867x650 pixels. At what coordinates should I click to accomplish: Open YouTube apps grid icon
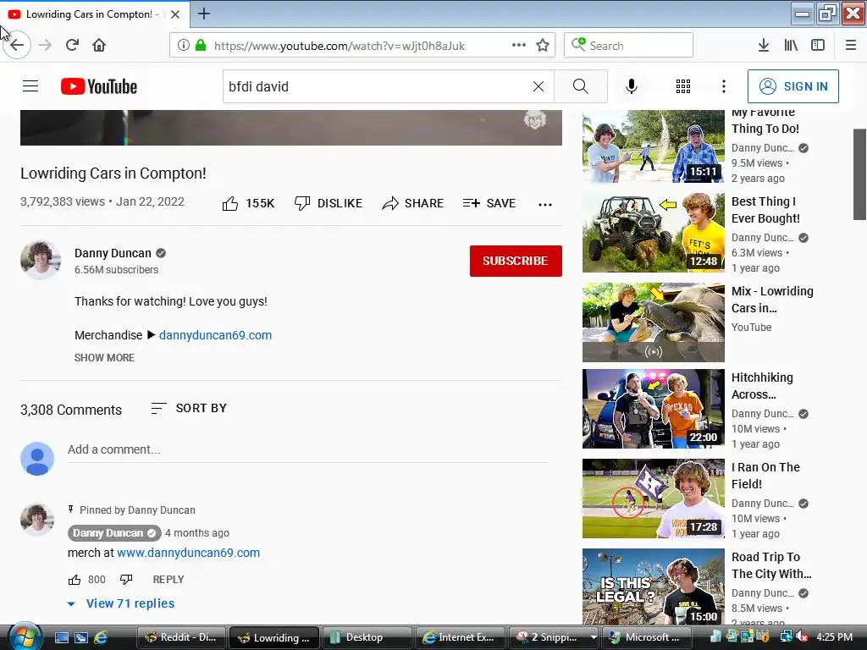tap(683, 86)
